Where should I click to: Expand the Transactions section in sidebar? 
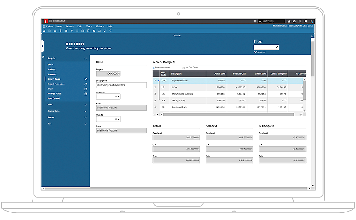tap(85, 111)
